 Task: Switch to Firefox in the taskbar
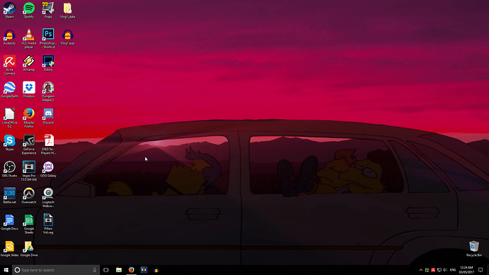[x=131, y=270]
